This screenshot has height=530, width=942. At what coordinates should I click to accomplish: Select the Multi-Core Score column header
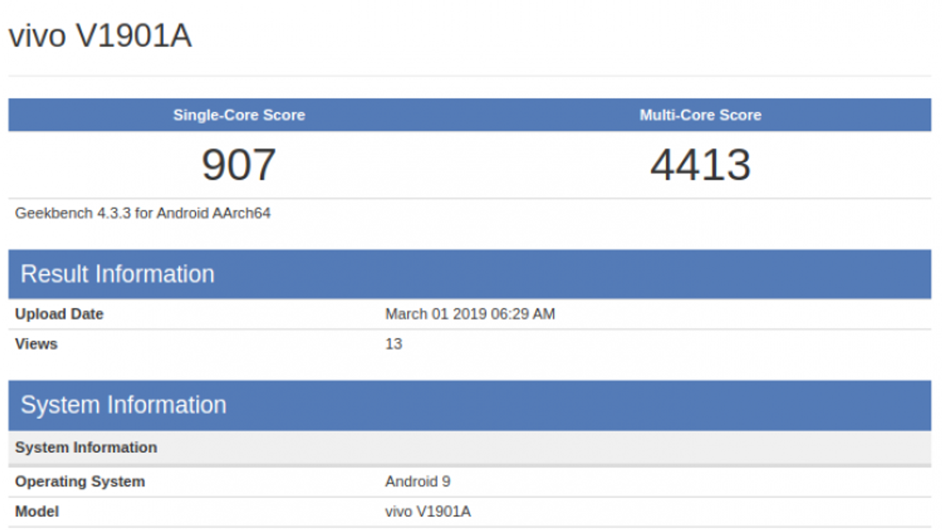[701, 115]
